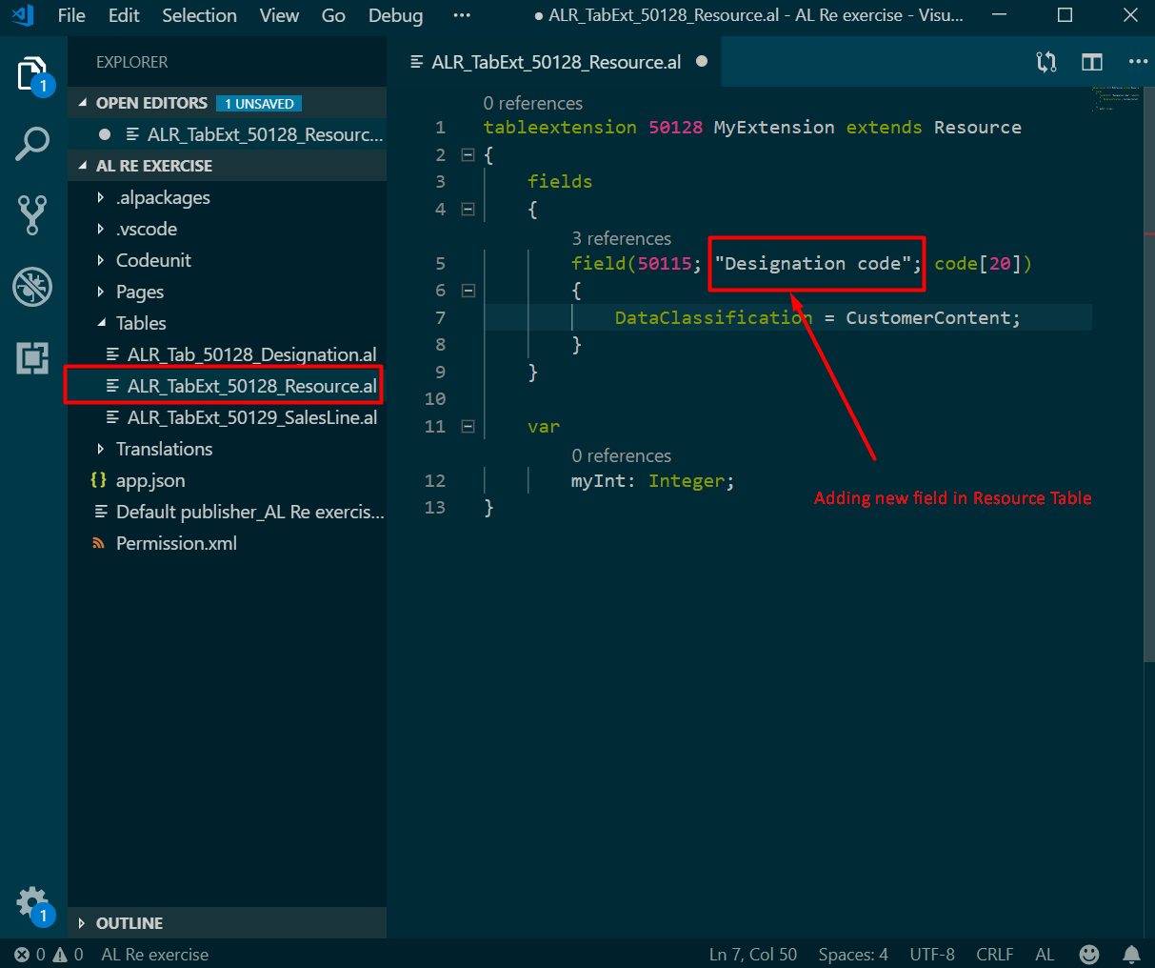Open the Source Control view

(x=33, y=215)
